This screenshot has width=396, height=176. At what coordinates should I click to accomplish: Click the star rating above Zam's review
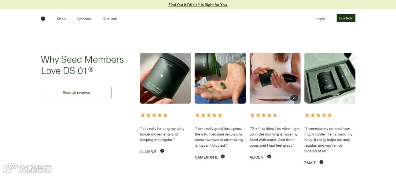tap(318, 115)
